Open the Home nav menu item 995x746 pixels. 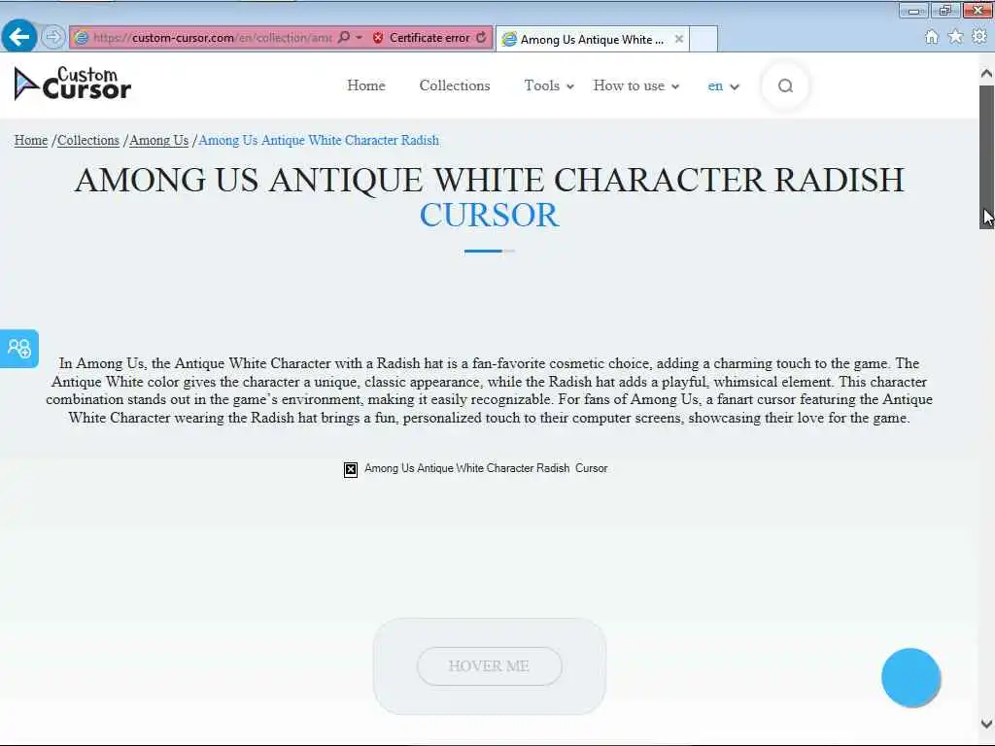tap(366, 85)
